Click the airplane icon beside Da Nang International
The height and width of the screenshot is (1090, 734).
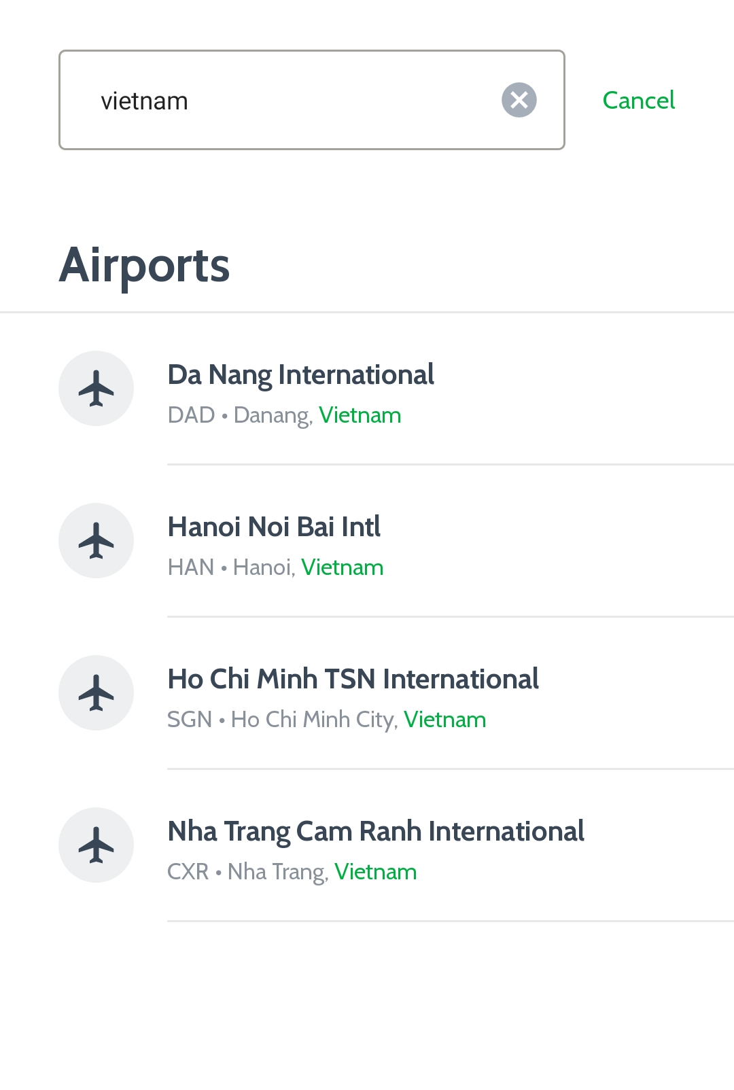click(x=96, y=389)
